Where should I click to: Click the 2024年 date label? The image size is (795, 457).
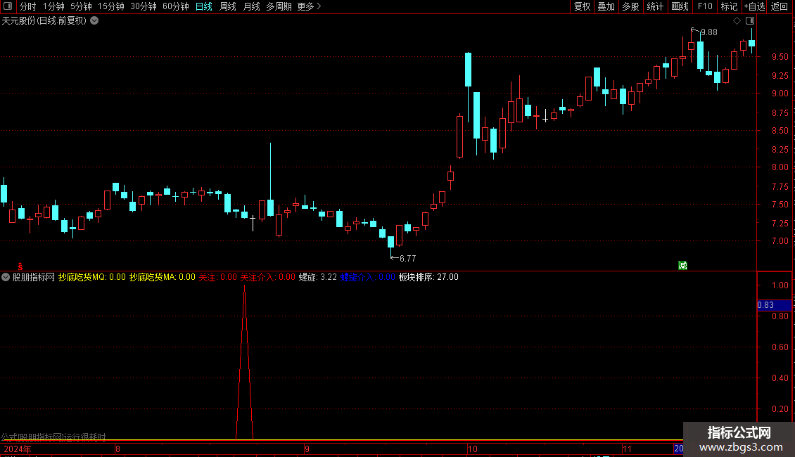[18, 449]
